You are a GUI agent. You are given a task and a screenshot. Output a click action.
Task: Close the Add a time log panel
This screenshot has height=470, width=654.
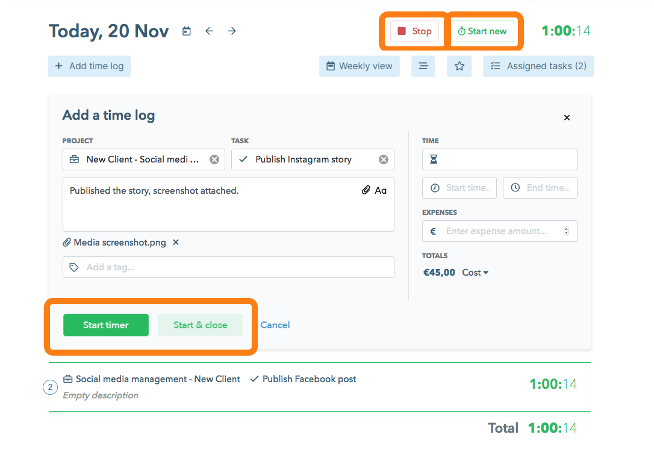tap(567, 117)
